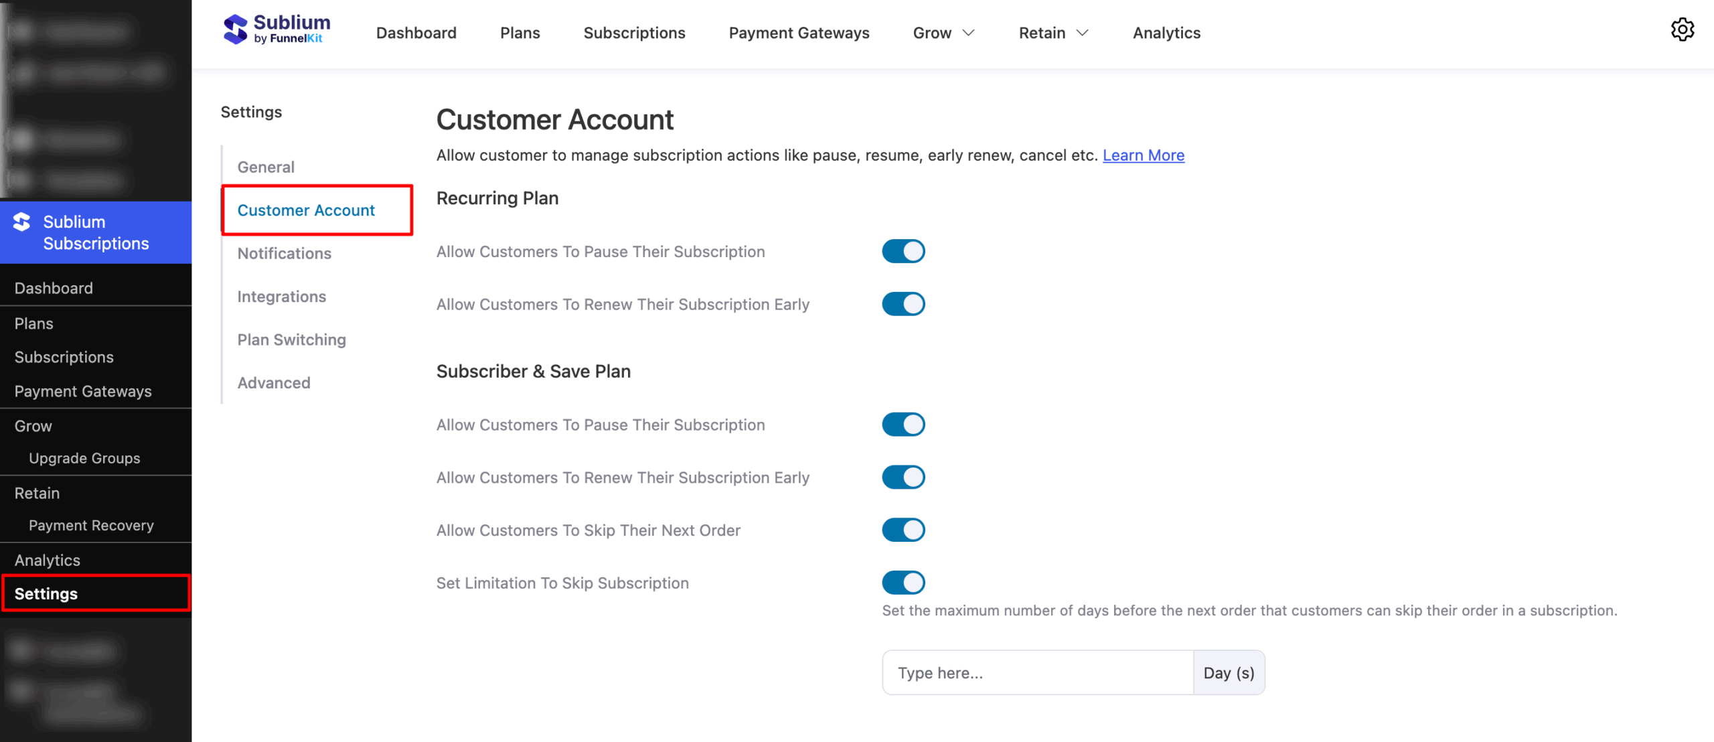This screenshot has height=742, width=1714.
Task: Toggle Allow Customers To Skip Their Next Order
Action: coord(903,529)
